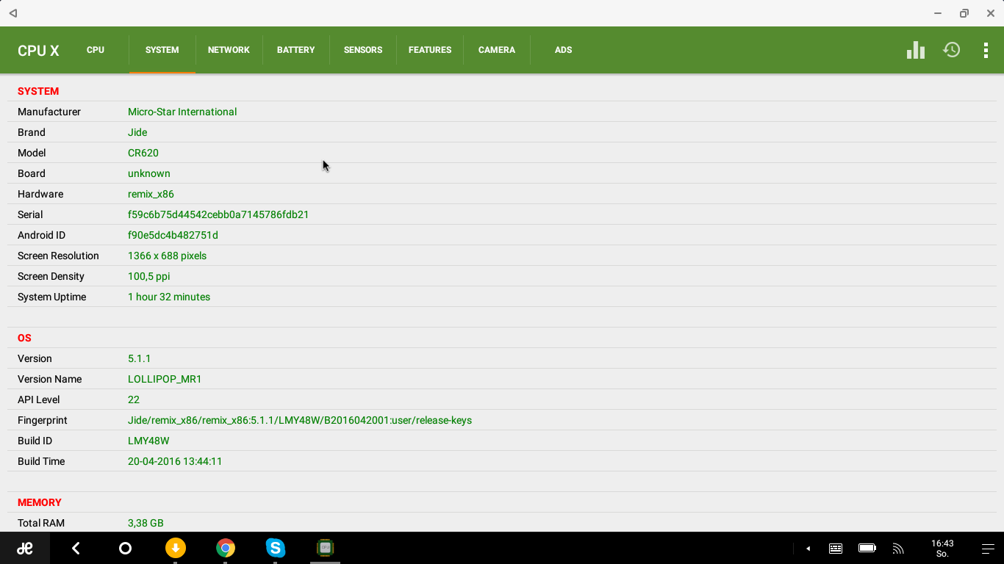Minimize the CPU X window

[x=938, y=13]
